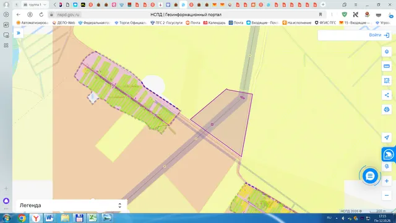396x223 pixels.
Task: Launch Google Chrome from taskbar
Action: coord(22,218)
